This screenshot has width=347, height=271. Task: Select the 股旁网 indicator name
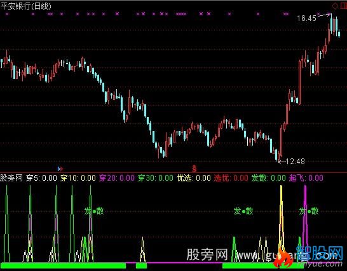pyautogui.click(x=11, y=178)
